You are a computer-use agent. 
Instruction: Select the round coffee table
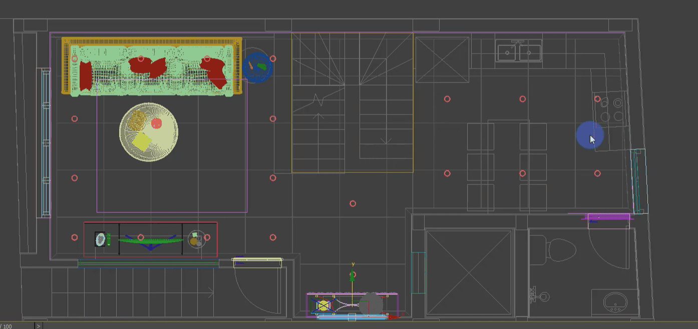coord(149,132)
